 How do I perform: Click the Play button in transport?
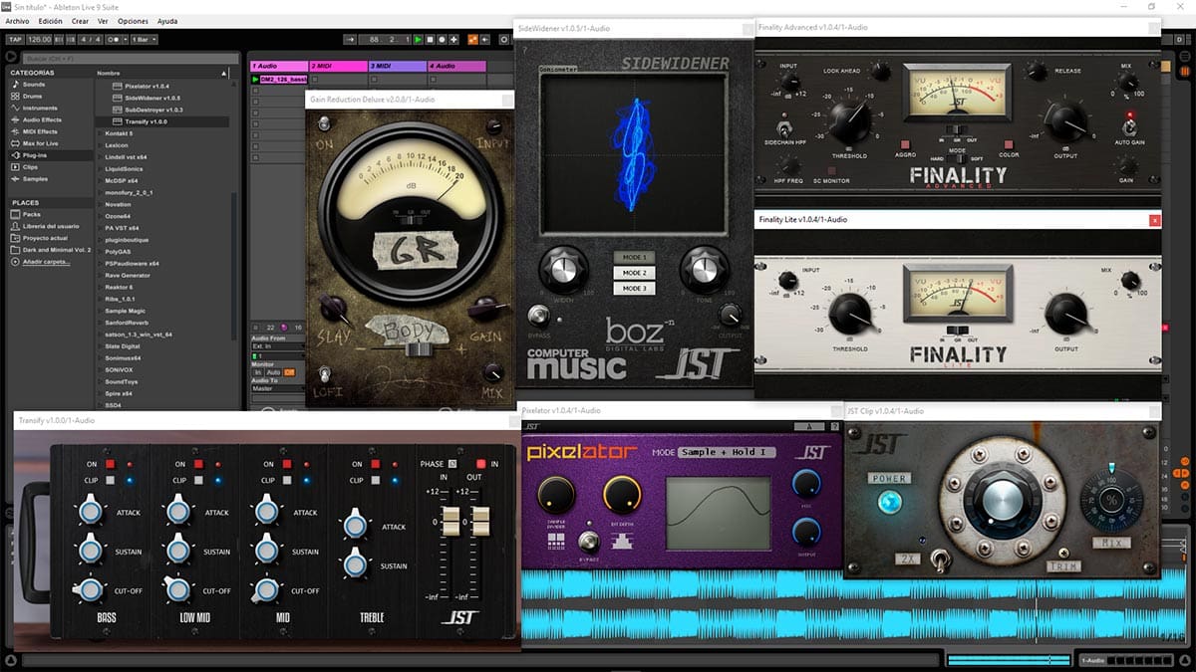pos(419,40)
